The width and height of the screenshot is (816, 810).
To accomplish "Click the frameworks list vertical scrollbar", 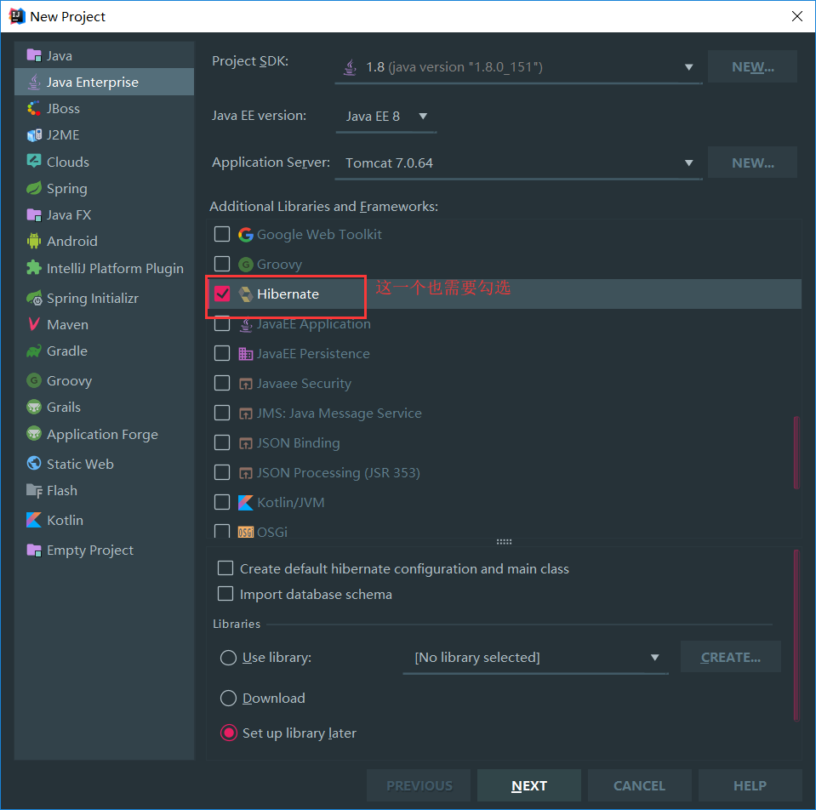I will pyautogui.click(x=796, y=452).
